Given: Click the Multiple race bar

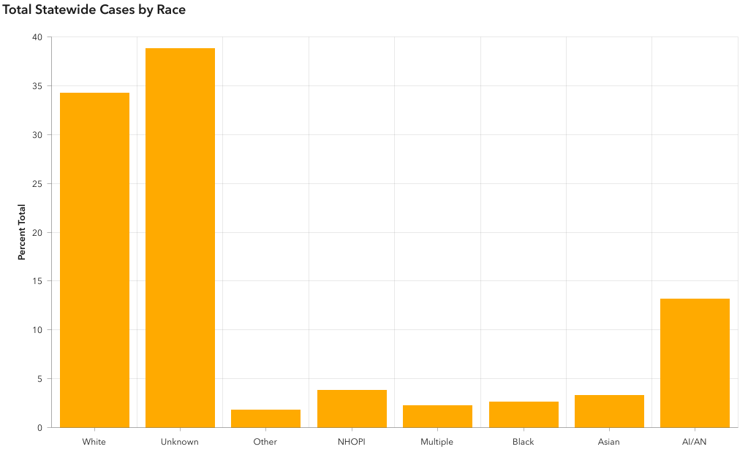Looking at the screenshot, I should (x=437, y=416).
